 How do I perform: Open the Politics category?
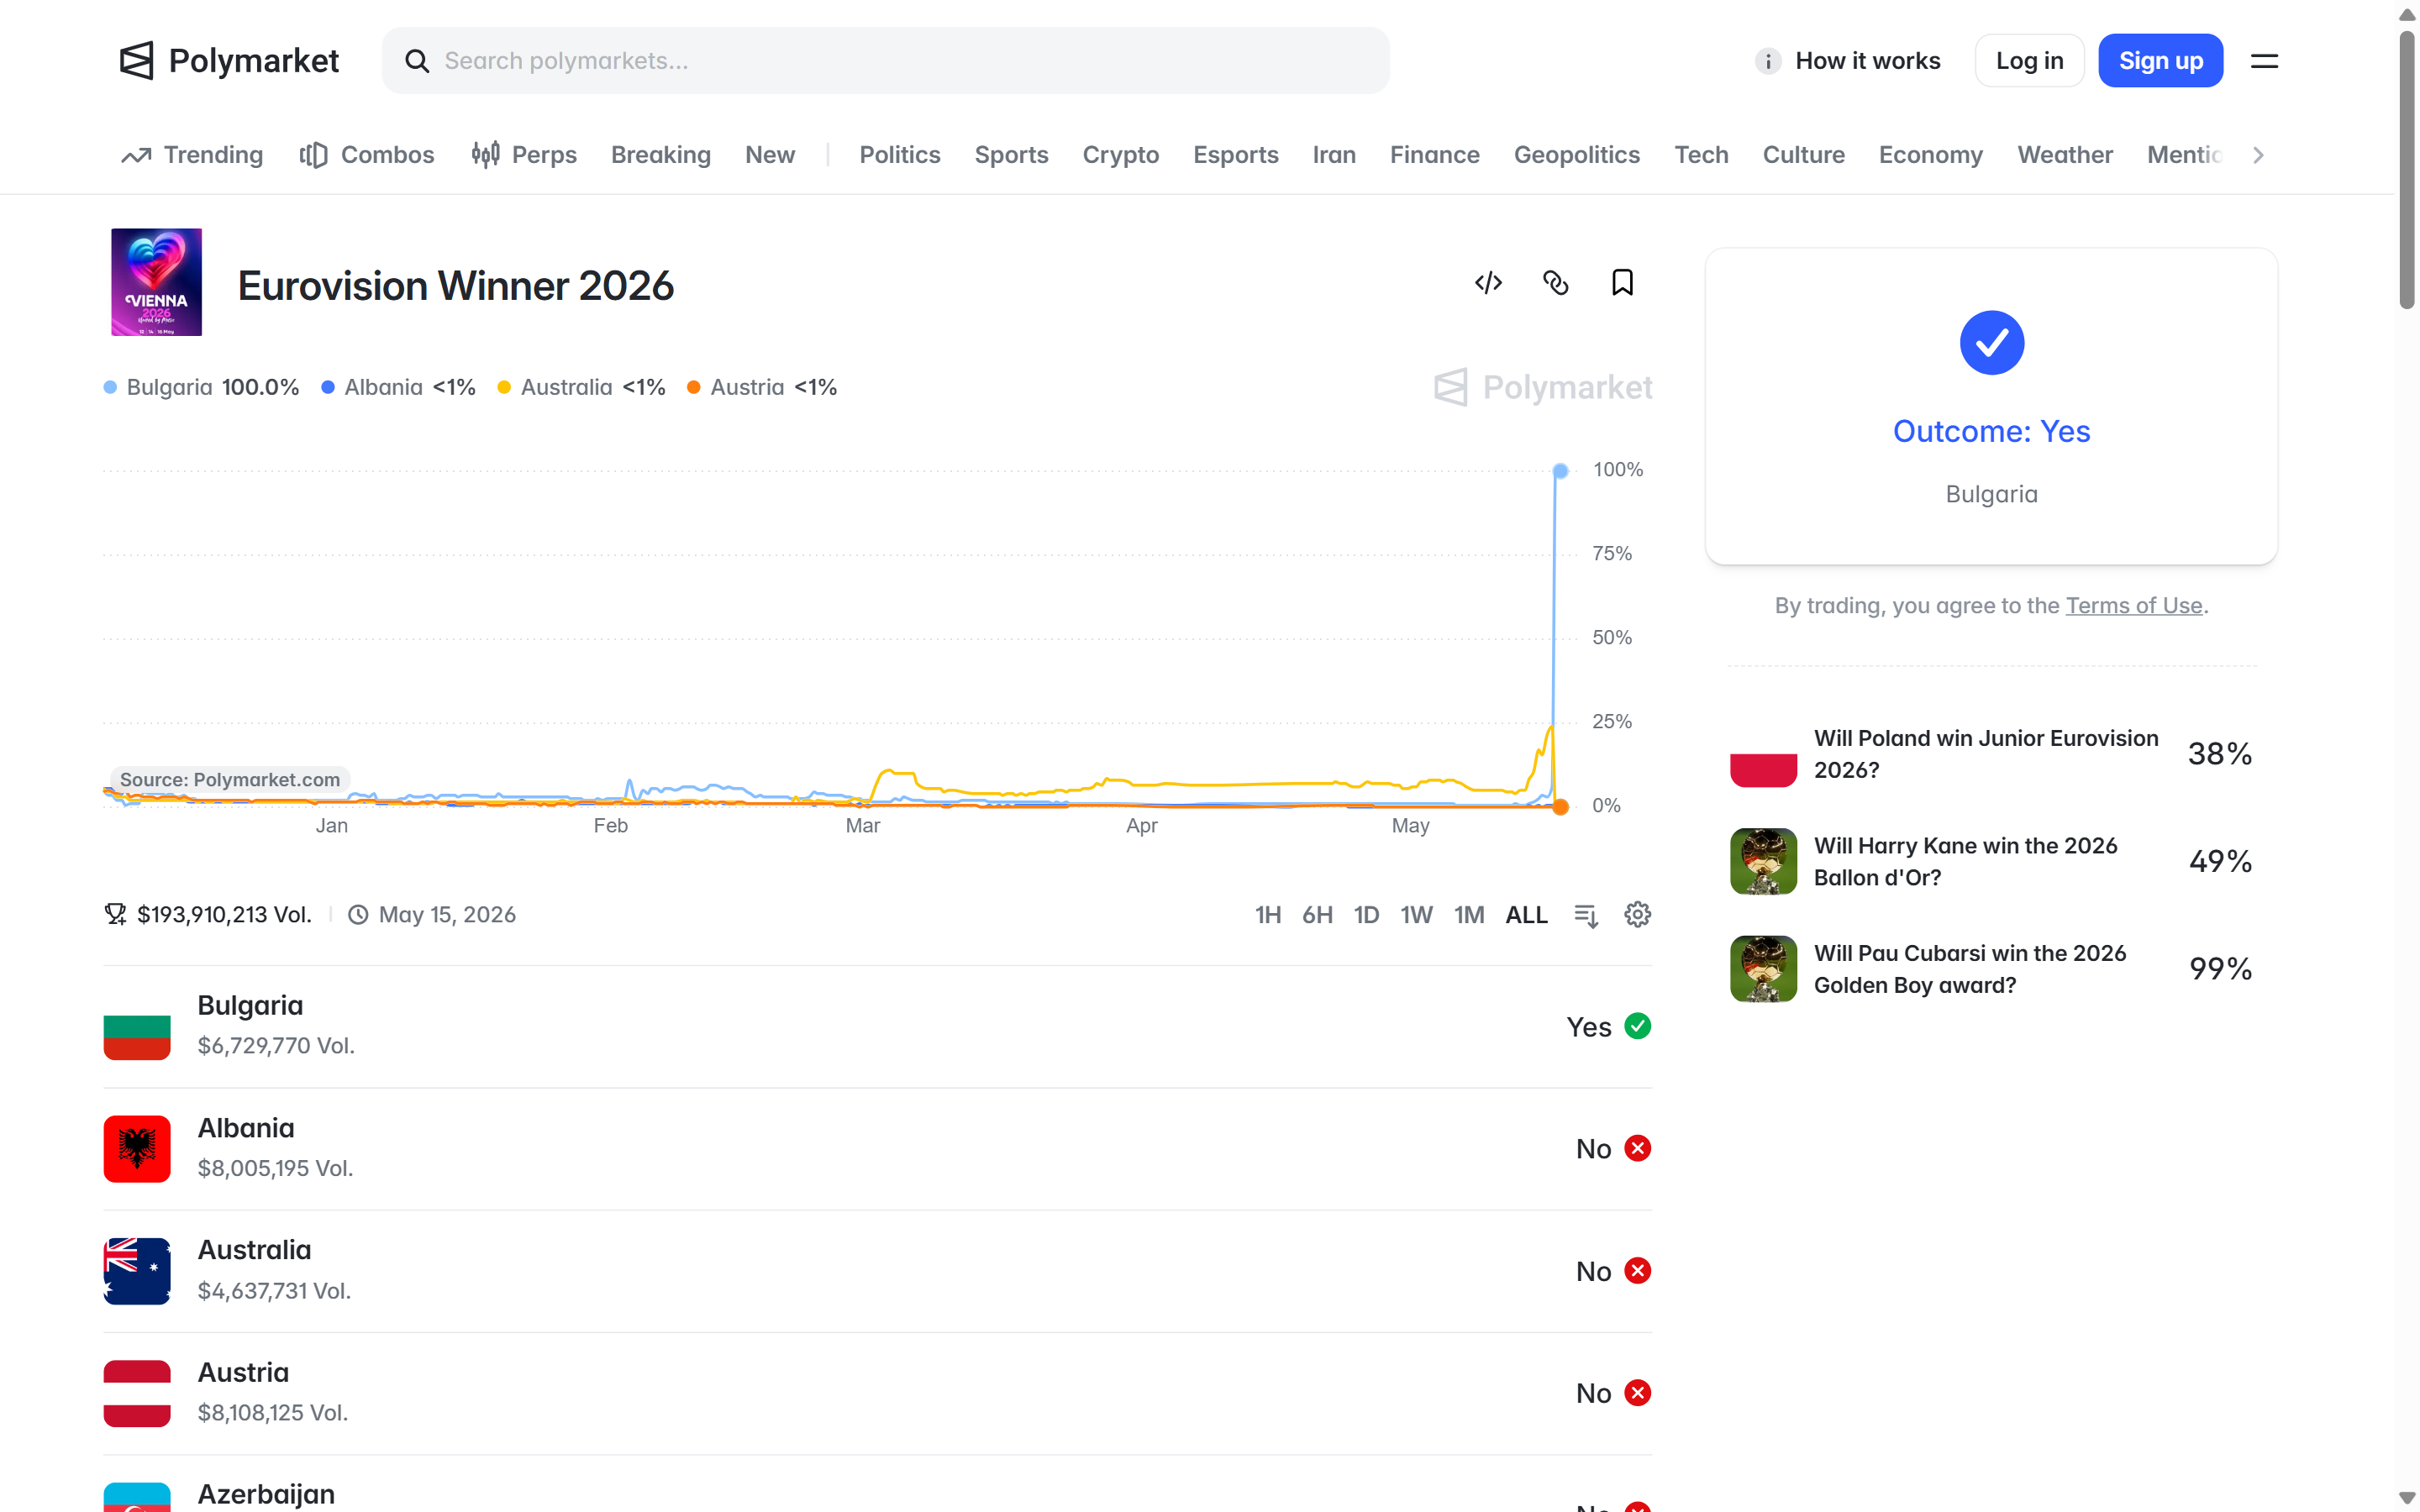click(899, 155)
